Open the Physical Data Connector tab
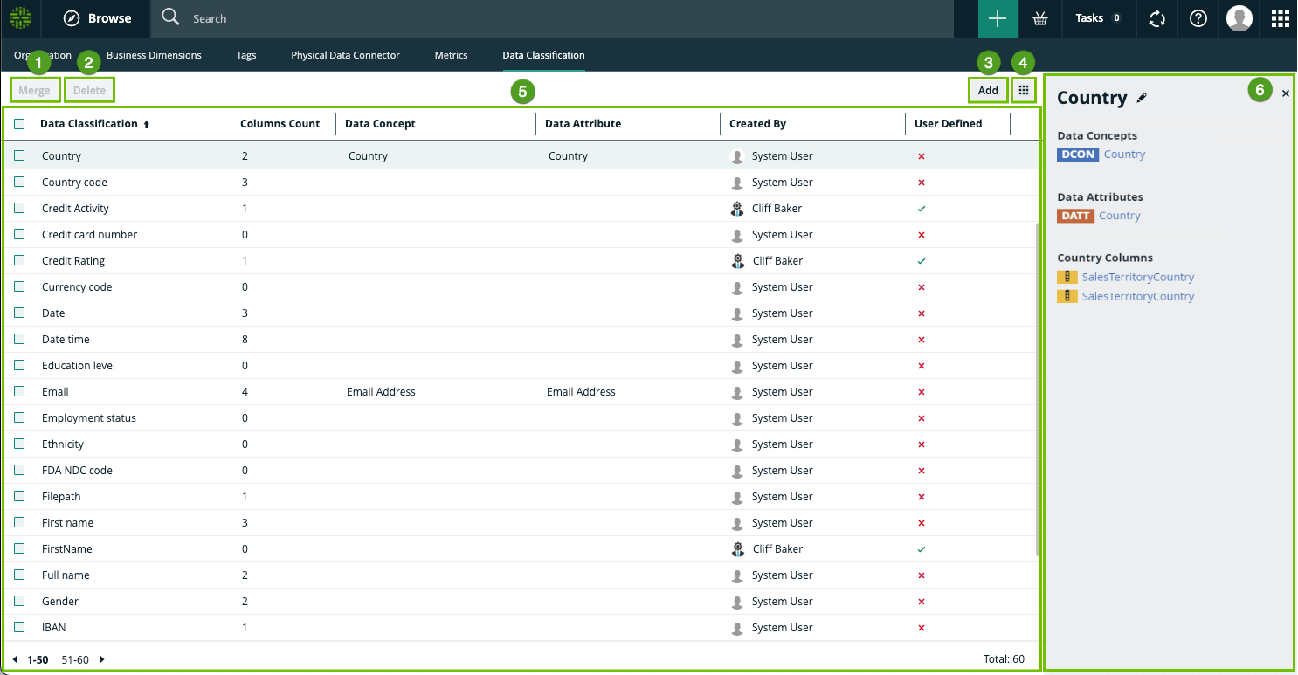 [x=345, y=55]
